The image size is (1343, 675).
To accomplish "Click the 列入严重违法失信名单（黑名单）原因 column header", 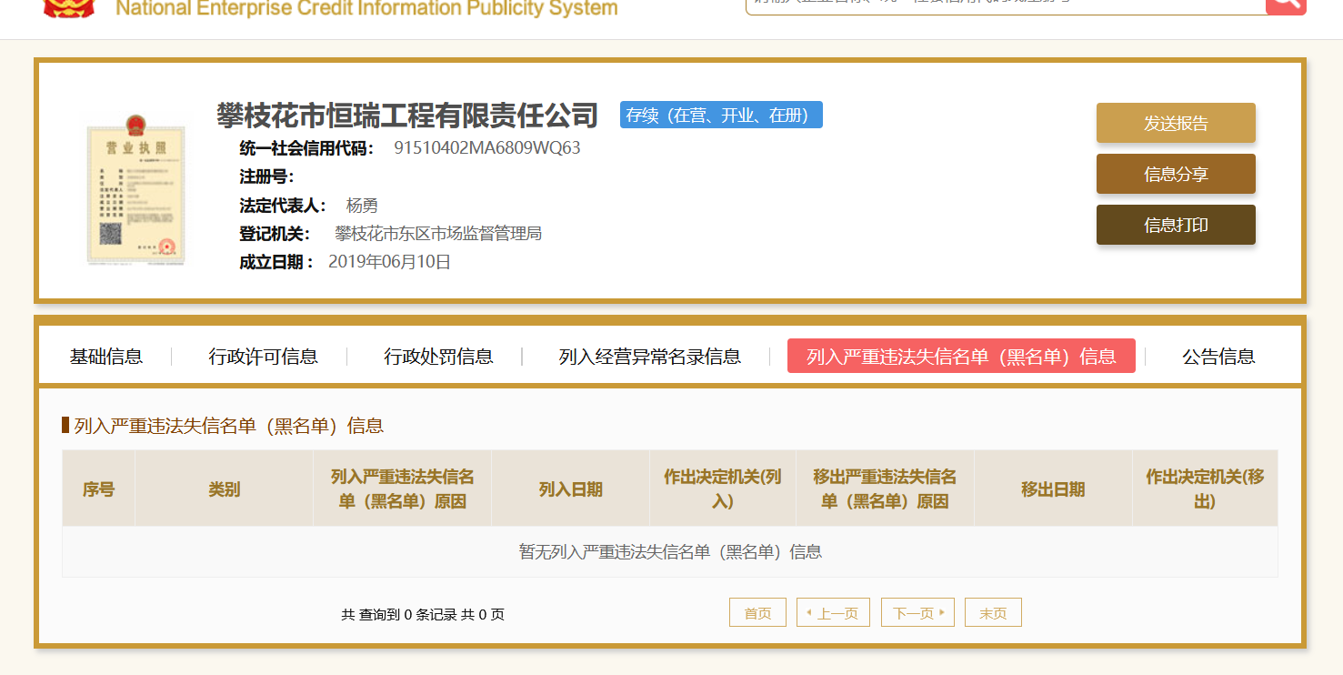I will [x=403, y=489].
